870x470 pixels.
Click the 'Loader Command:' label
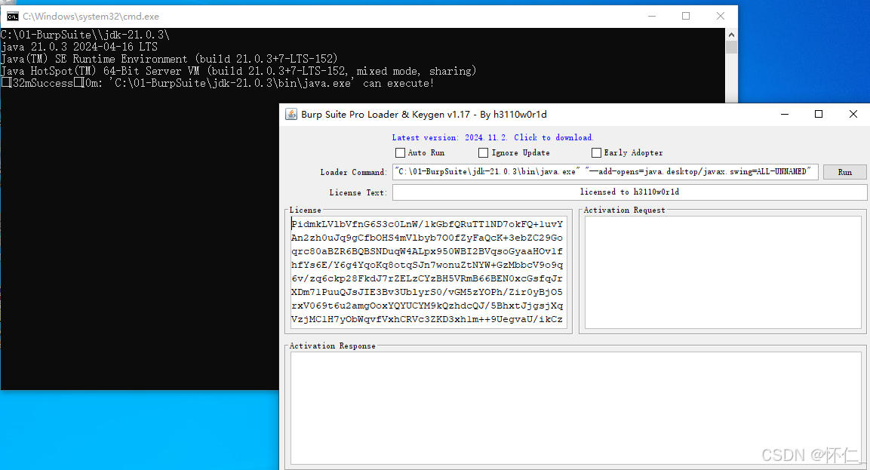(353, 172)
